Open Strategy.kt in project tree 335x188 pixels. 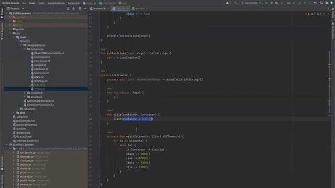pyautogui.click(x=41, y=81)
